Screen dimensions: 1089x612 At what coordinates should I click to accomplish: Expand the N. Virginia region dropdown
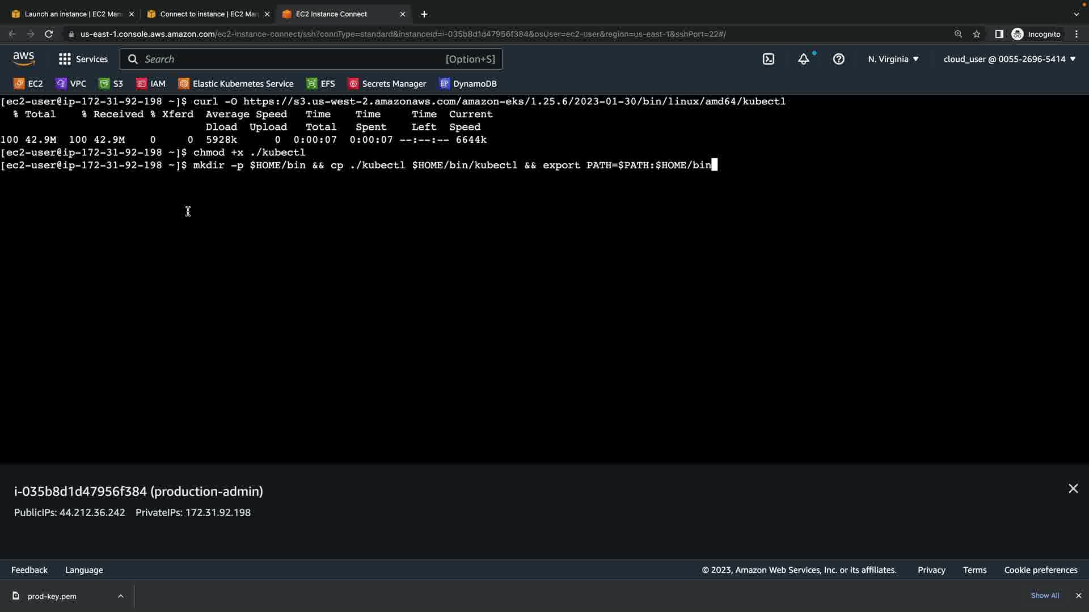(893, 59)
